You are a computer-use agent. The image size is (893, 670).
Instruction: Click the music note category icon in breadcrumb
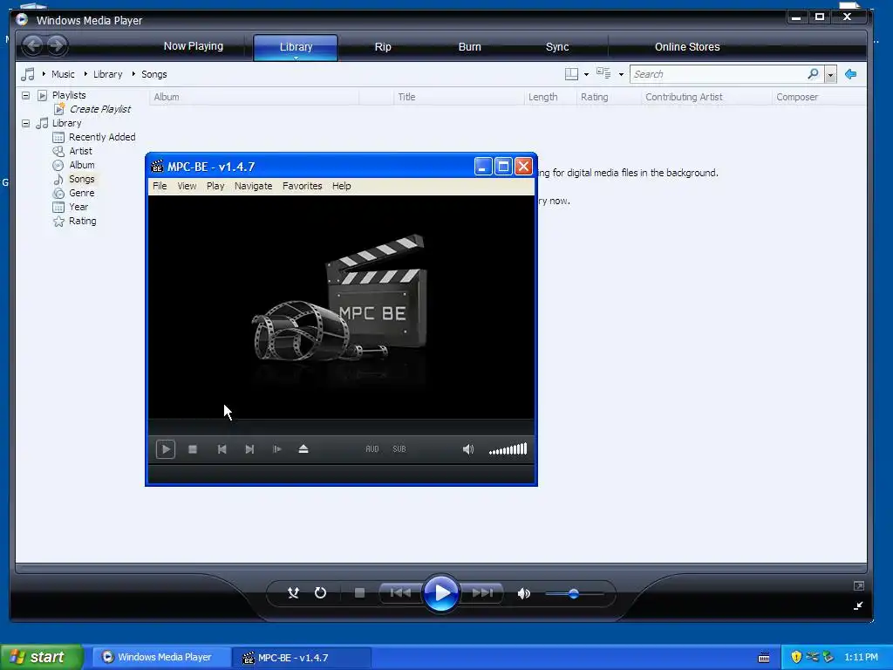pyautogui.click(x=28, y=74)
